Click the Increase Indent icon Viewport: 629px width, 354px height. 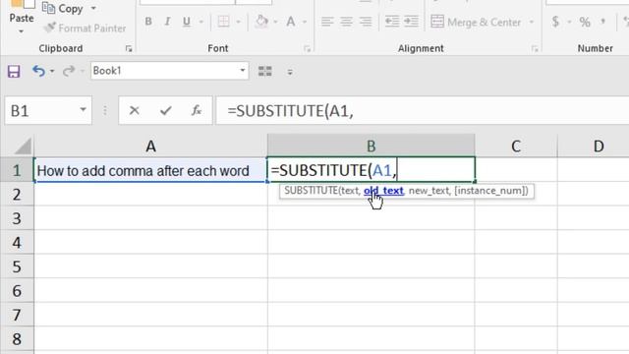[x=411, y=22]
